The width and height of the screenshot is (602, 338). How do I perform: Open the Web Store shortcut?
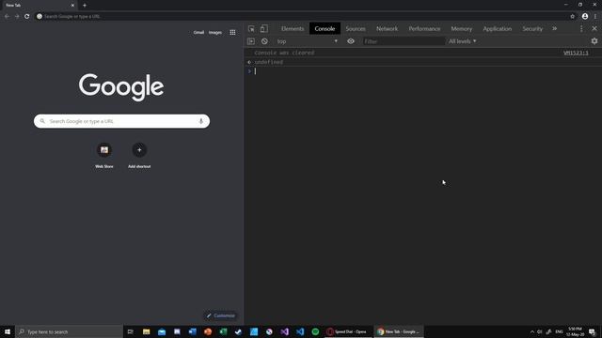pos(104,155)
